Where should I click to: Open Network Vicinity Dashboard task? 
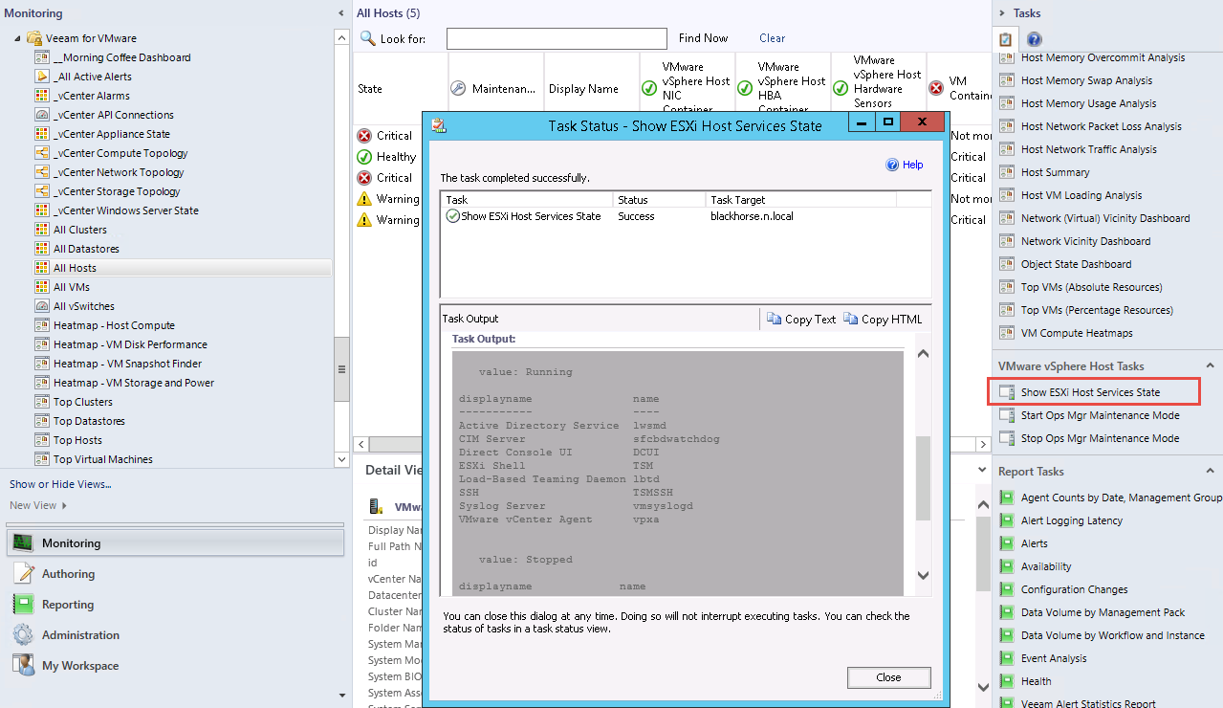tap(1085, 241)
